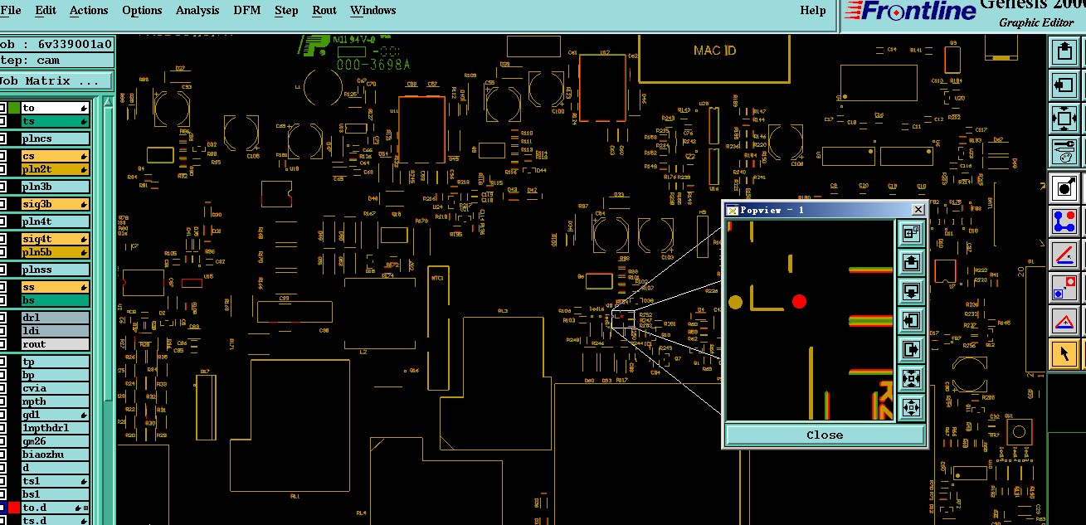The width and height of the screenshot is (1086, 525).
Task: Select the blue-red net connection tool
Action: click(1064, 221)
